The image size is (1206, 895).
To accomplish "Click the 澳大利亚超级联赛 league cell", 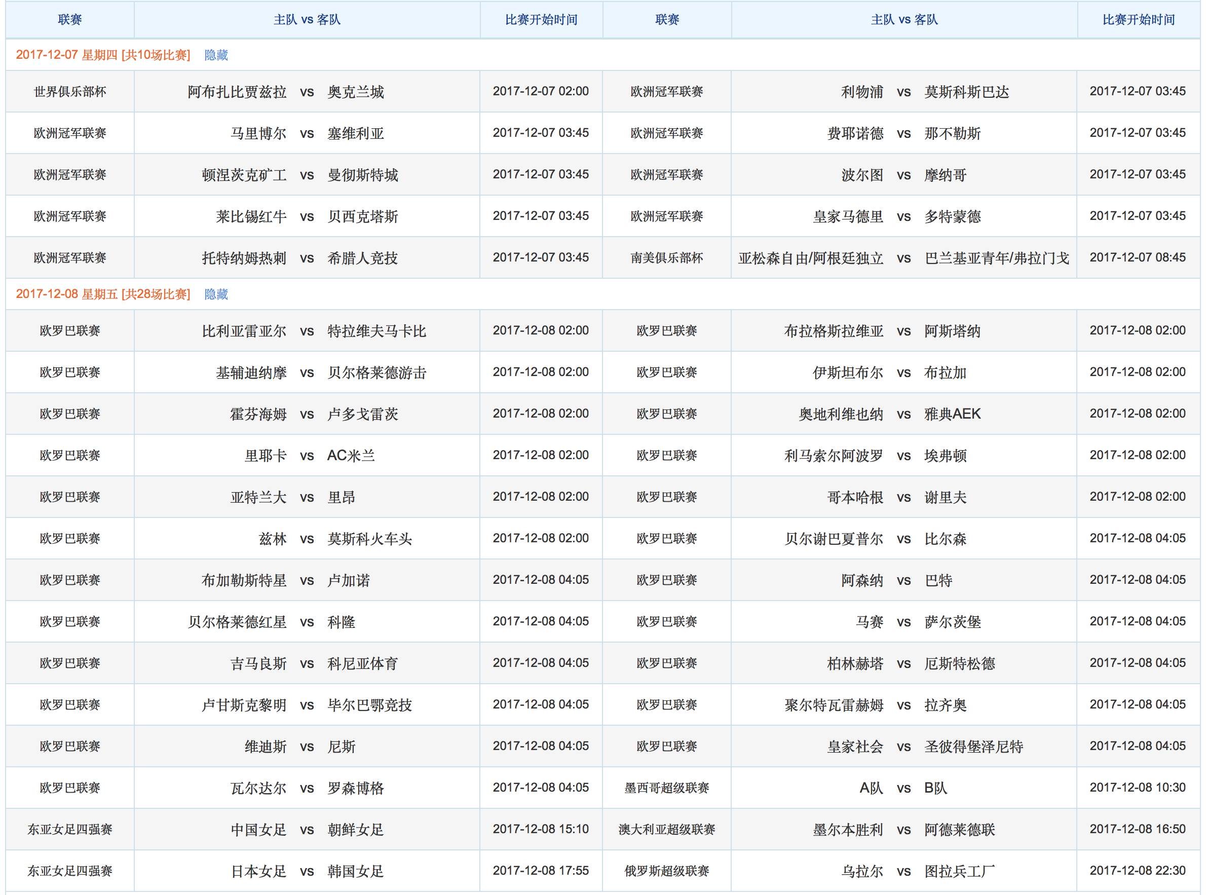I will click(667, 830).
